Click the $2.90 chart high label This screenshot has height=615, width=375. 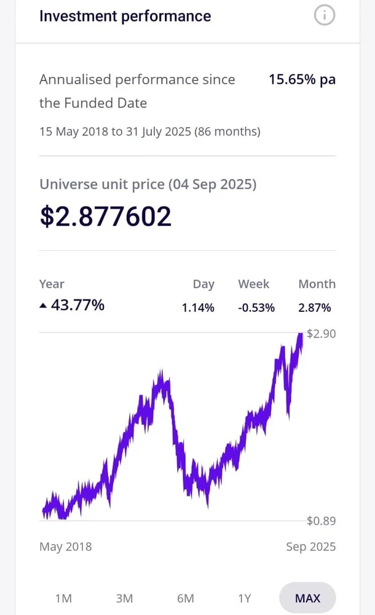321,335
